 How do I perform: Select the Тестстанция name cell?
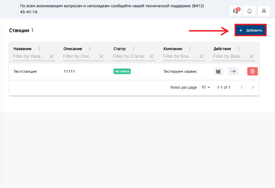(25, 71)
